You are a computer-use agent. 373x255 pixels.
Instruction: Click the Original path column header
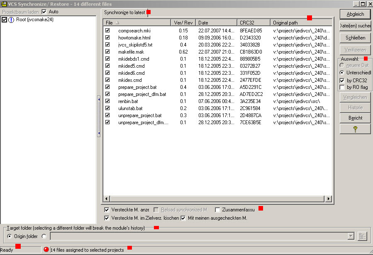[300, 22]
